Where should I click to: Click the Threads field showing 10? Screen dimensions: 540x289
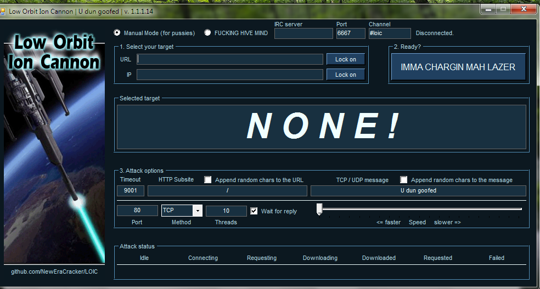pyautogui.click(x=226, y=211)
